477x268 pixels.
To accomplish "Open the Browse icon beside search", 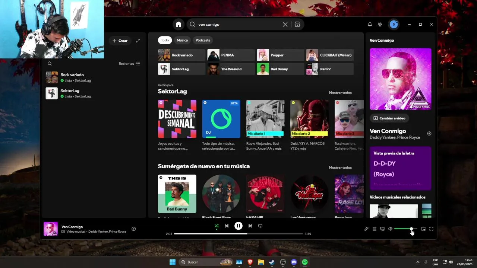I will 297,24.
